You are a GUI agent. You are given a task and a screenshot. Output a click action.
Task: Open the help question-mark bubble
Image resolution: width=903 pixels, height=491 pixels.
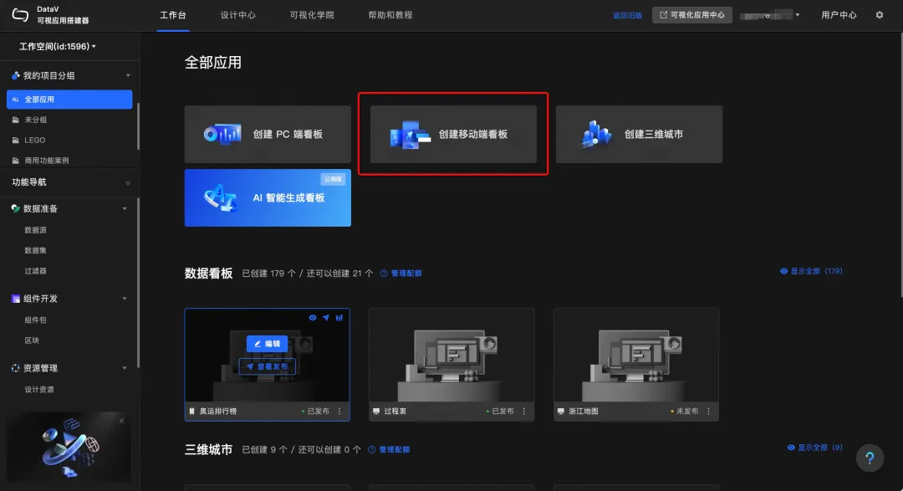pos(870,458)
